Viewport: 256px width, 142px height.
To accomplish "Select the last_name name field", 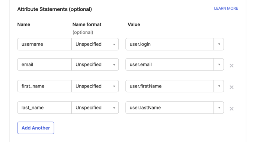I will click(x=44, y=108).
